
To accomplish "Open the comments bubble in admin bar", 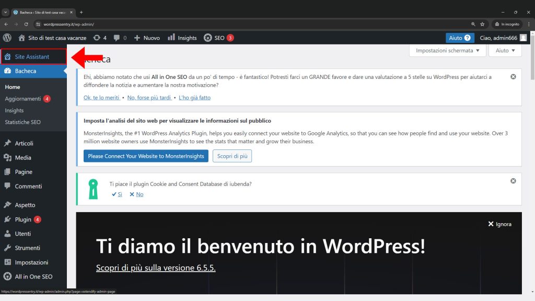I will point(117,38).
